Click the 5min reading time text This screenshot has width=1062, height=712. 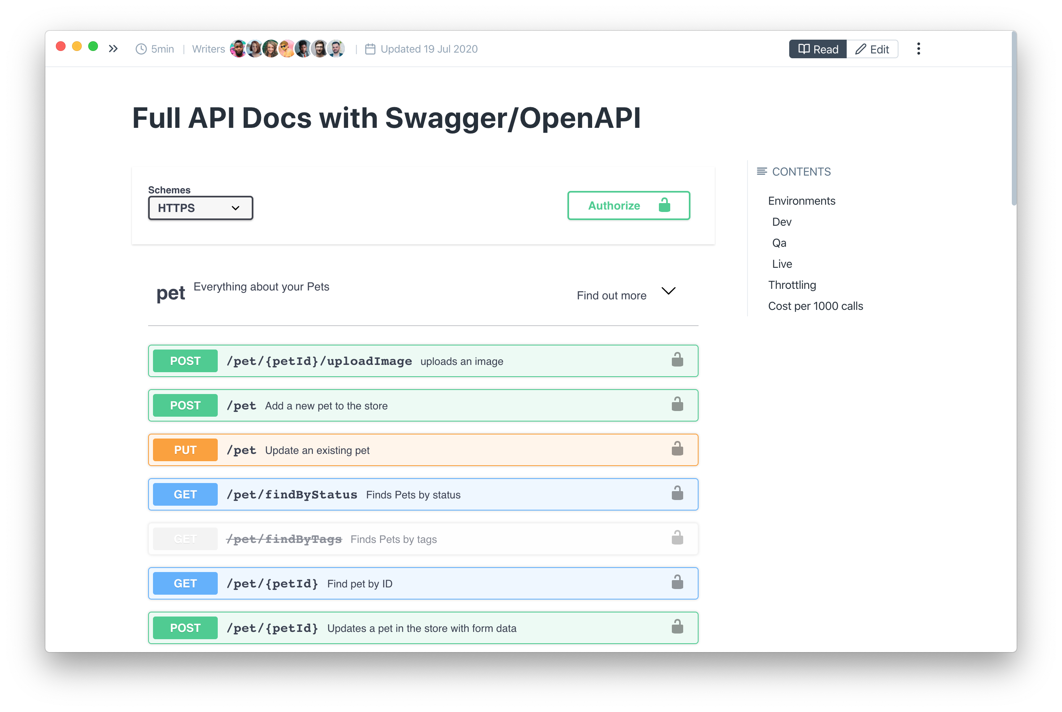[163, 49]
